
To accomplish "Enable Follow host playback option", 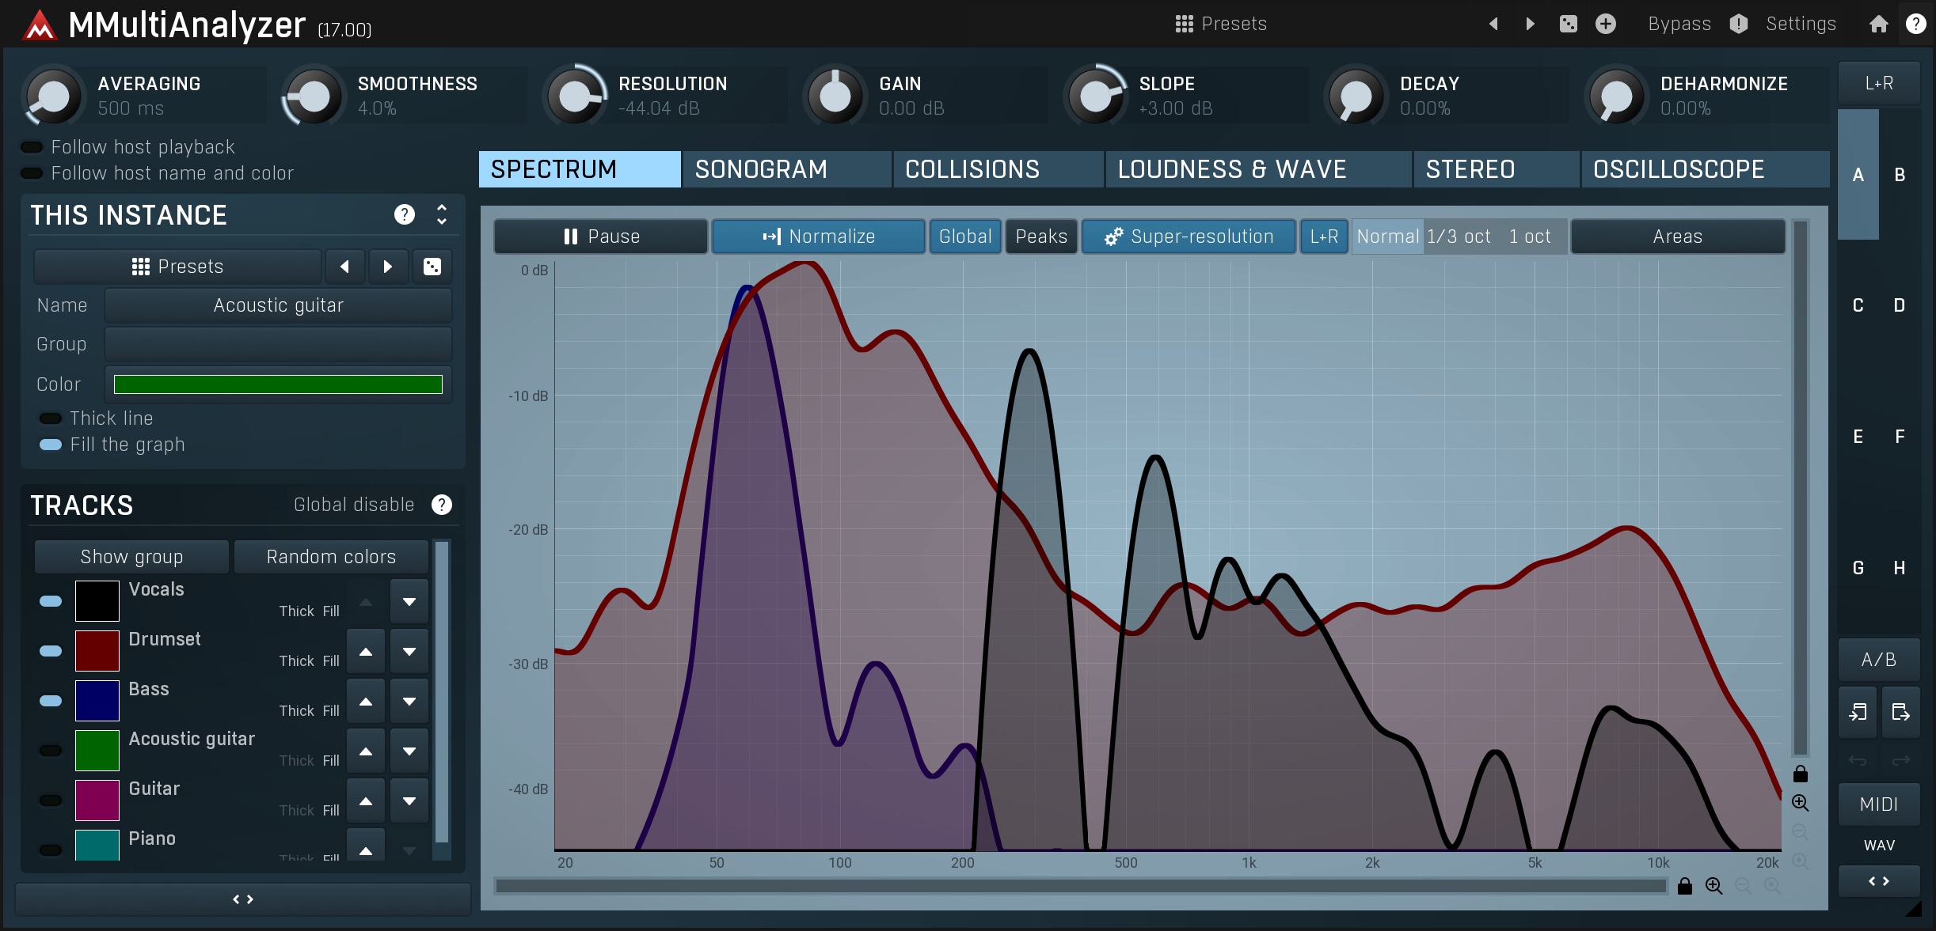I will click(32, 147).
